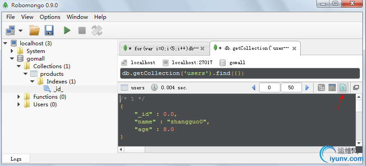366x166 pixels.
Task: Click the result scrollbar down arrow
Action: [359, 143]
